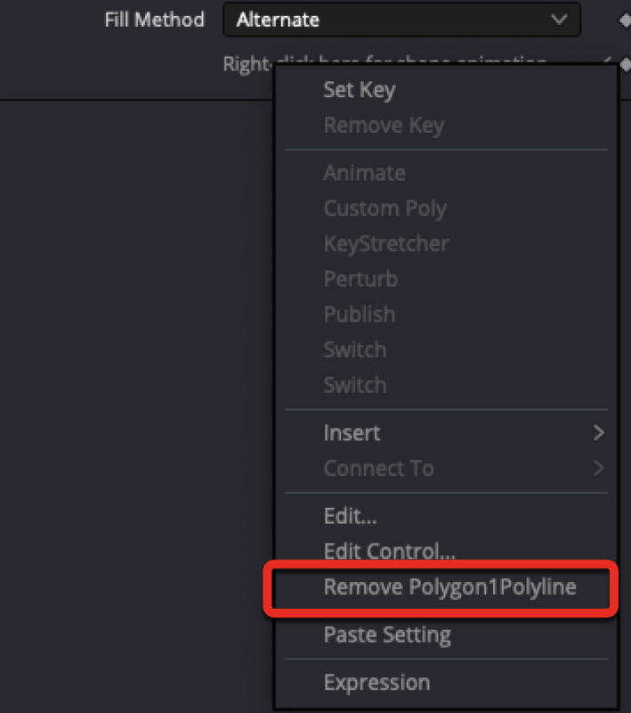This screenshot has height=713, width=631.
Task: Open the Fill Method dropdown showing Alternate
Action: pyautogui.click(x=401, y=20)
